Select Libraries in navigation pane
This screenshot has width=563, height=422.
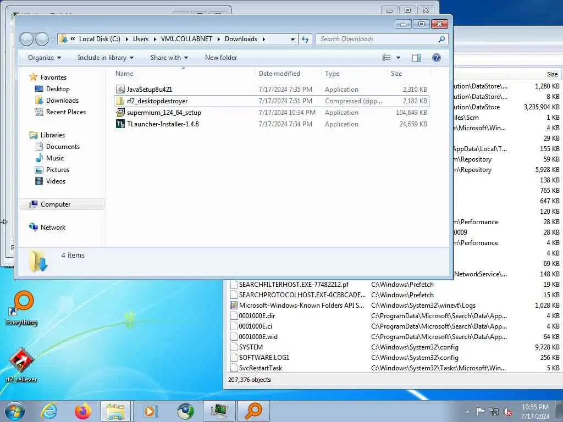pos(52,135)
